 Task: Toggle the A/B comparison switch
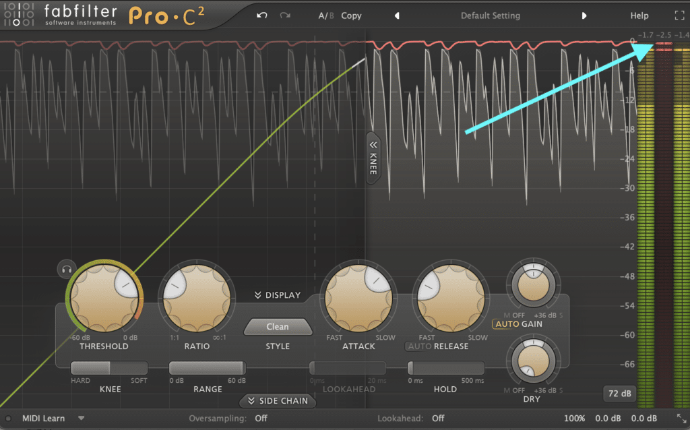pos(326,16)
